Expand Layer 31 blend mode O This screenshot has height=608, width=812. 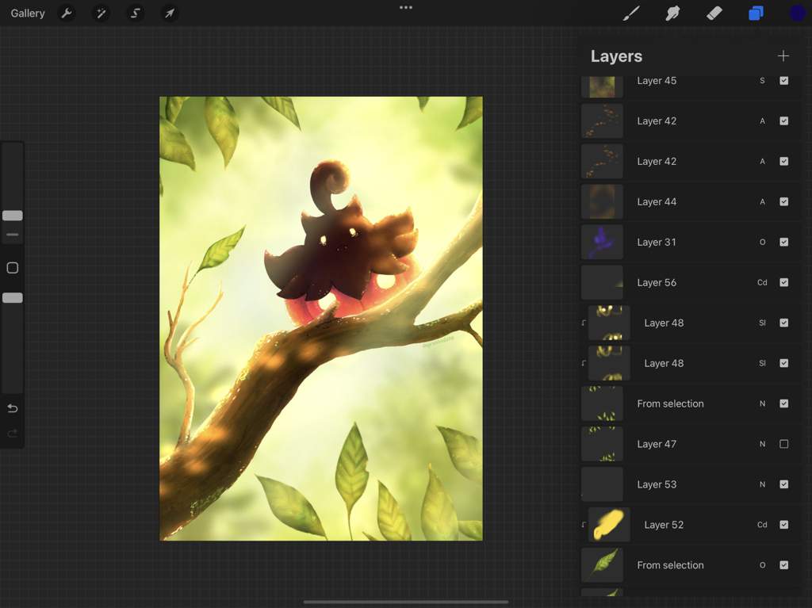pyautogui.click(x=762, y=242)
